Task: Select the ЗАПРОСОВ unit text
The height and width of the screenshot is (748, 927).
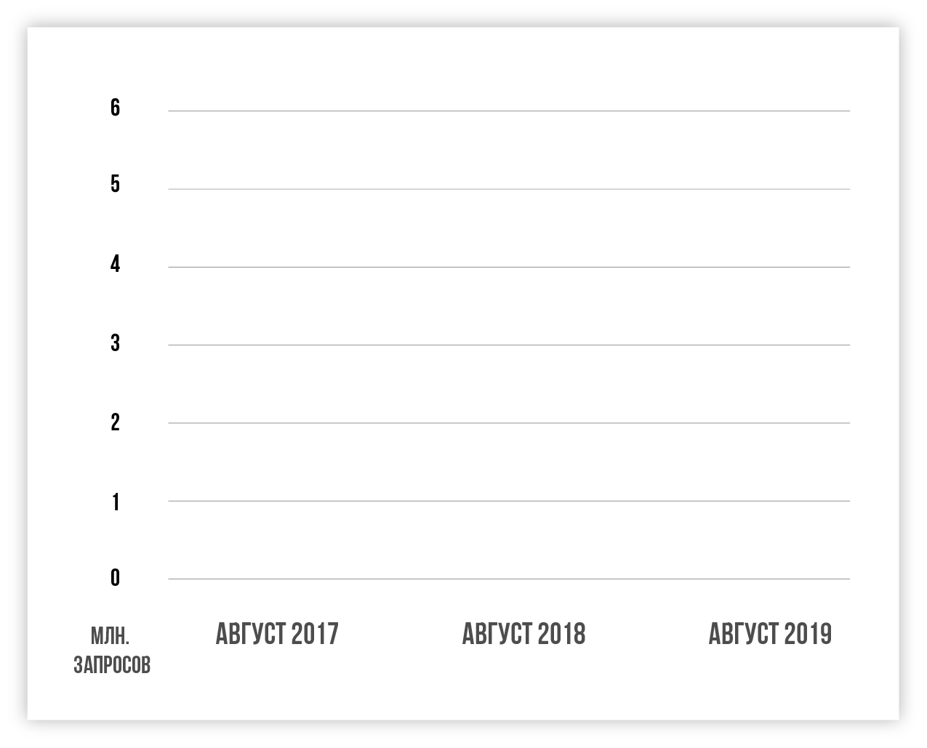Action: tap(112, 664)
